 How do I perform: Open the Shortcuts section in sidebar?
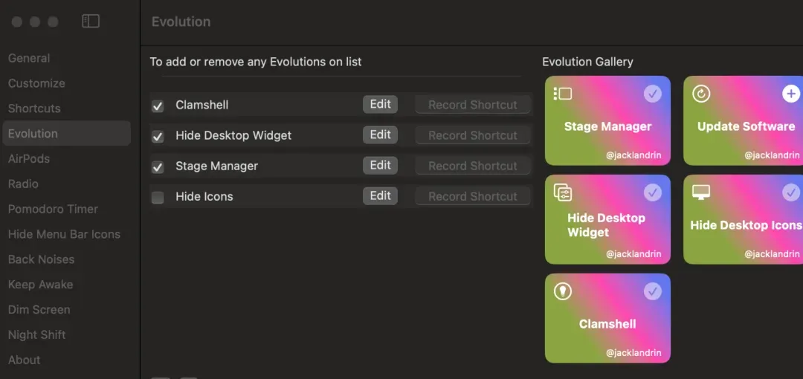[x=34, y=108]
